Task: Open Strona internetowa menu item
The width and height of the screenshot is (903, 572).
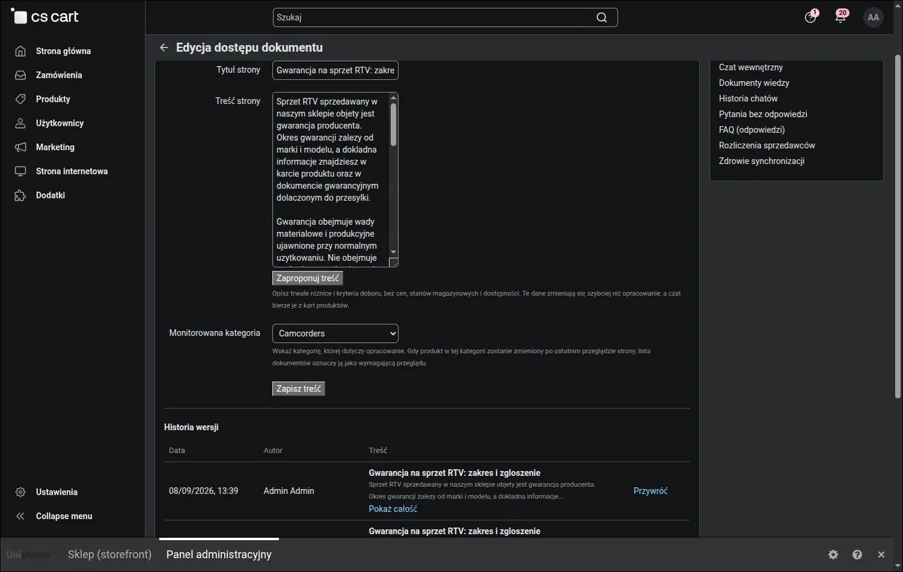Action: (72, 171)
